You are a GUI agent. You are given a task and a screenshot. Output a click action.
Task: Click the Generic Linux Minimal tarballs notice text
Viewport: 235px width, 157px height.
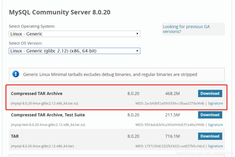pyautogui.click(x=110, y=75)
